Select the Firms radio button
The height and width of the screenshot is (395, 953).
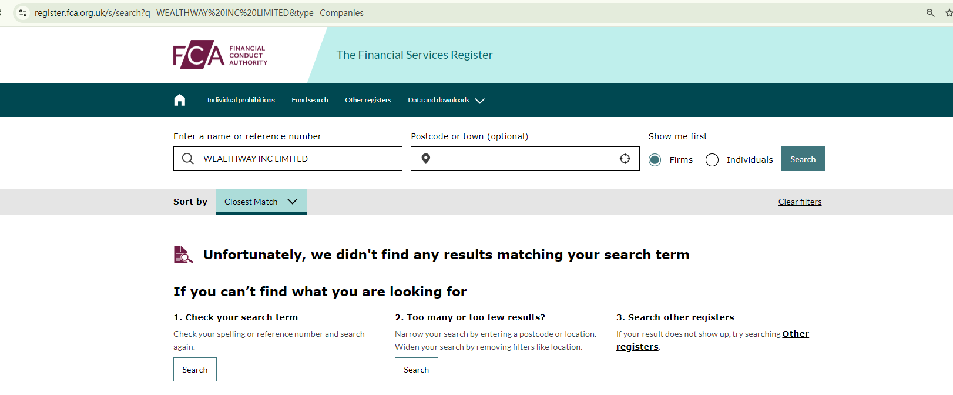(x=655, y=160)
